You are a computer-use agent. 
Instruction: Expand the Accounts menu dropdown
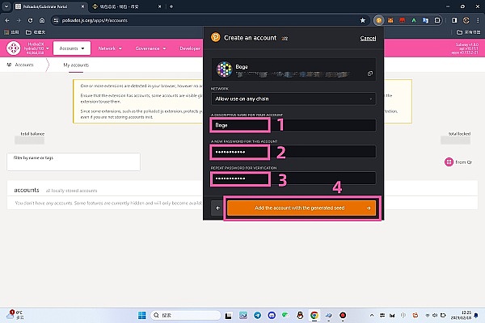point(73,48)
